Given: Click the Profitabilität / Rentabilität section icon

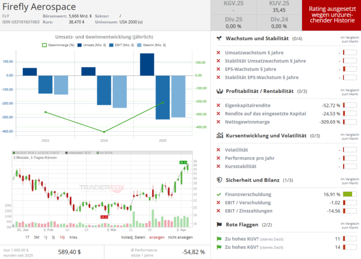Looking at the screenshot, I should click(219, 91).
